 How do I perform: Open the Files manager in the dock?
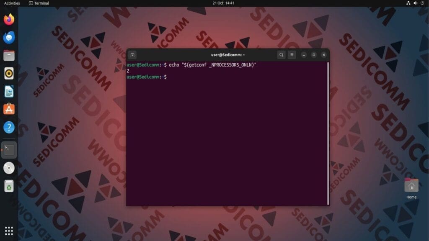[9, 56]
